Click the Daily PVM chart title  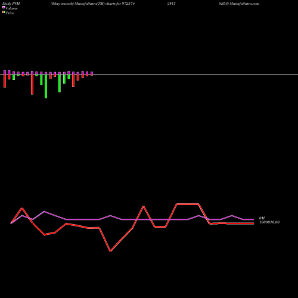(x=11, y=4)
